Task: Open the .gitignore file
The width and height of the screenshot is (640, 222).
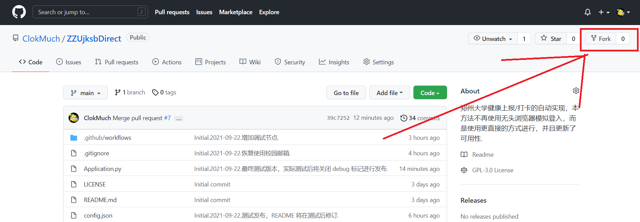Action: (96, 153)
